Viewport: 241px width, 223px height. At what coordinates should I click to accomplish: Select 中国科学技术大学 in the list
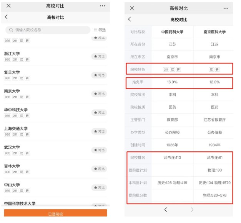20,203
